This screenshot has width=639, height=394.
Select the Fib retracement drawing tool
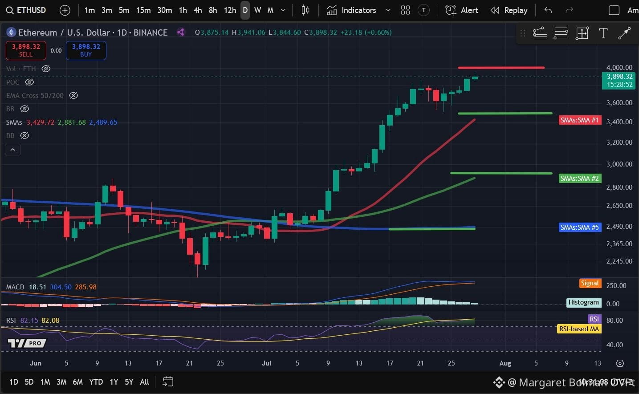[x=540, y=33]
